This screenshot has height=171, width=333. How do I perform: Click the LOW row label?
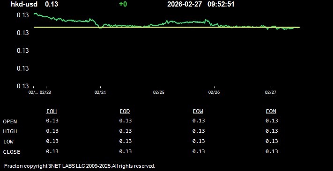[8, 142]
